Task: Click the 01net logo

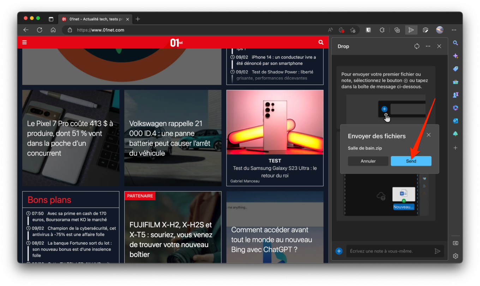Action: tap(176, 42)
